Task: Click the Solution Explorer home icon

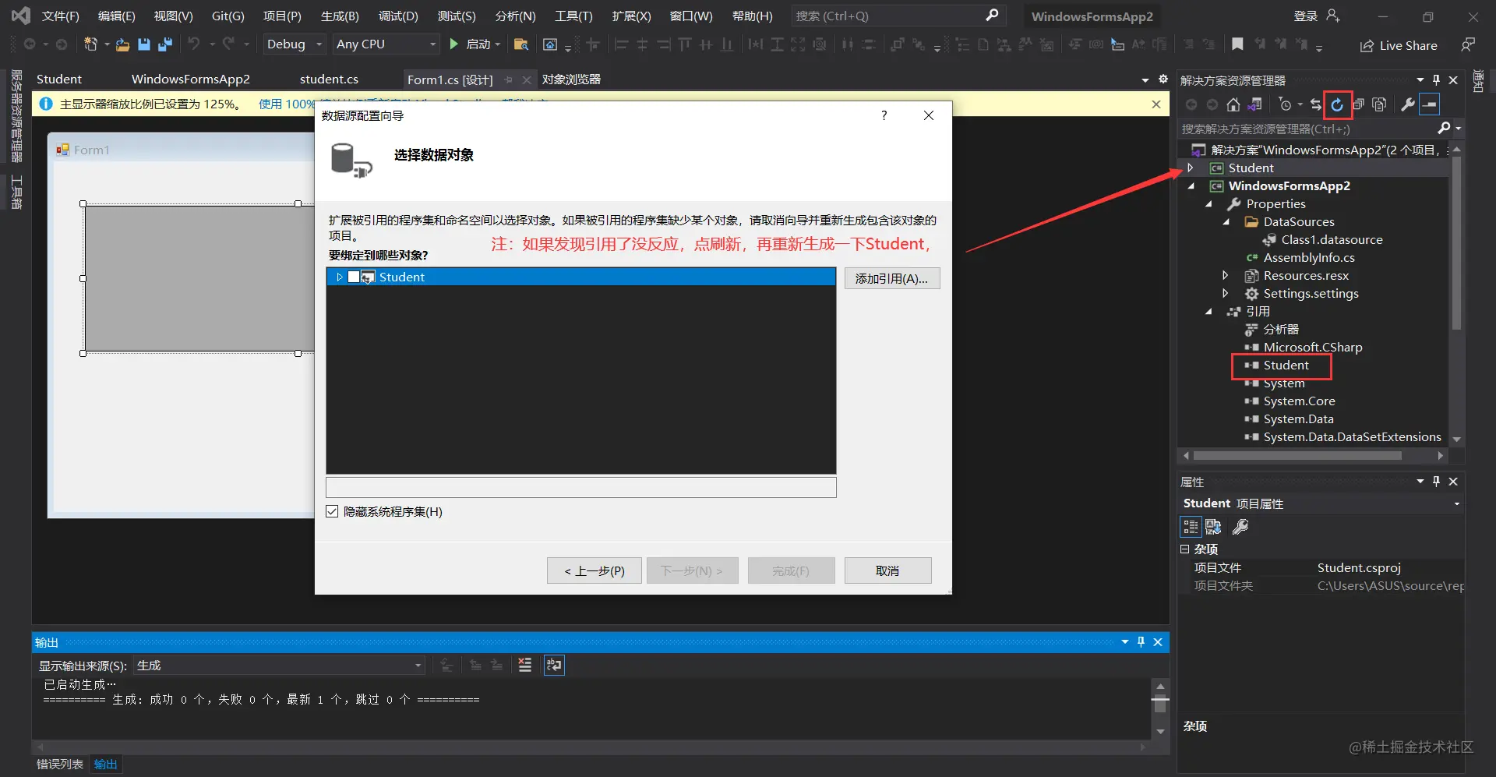Action: coord(1233,104)
